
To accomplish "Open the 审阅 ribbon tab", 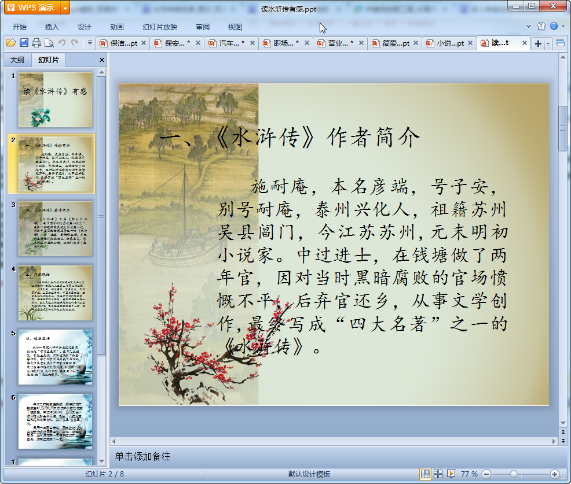I will pos(203,27).
